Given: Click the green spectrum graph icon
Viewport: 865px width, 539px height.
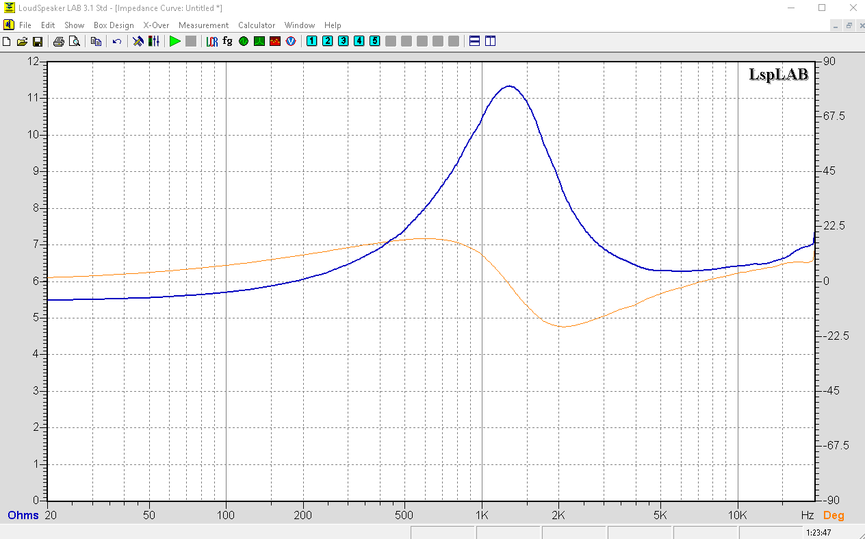Looking at the screenshot, I should pos(259,41).
